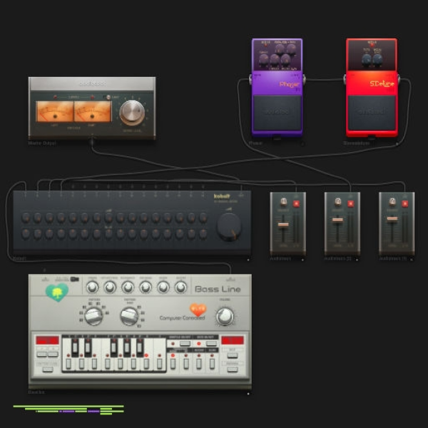Click the active LED on the red pedal
Screen dimensions: 428x428
(x=372, y=45)
